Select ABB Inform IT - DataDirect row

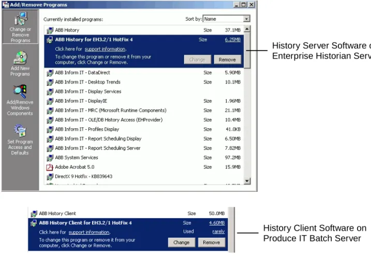point(144,73)
